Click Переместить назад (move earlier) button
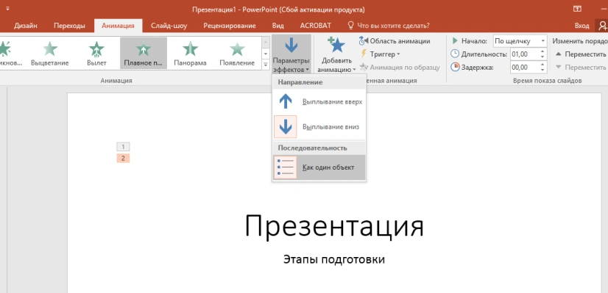The width and height of the screenshot is (608, 293). [581, 54]
